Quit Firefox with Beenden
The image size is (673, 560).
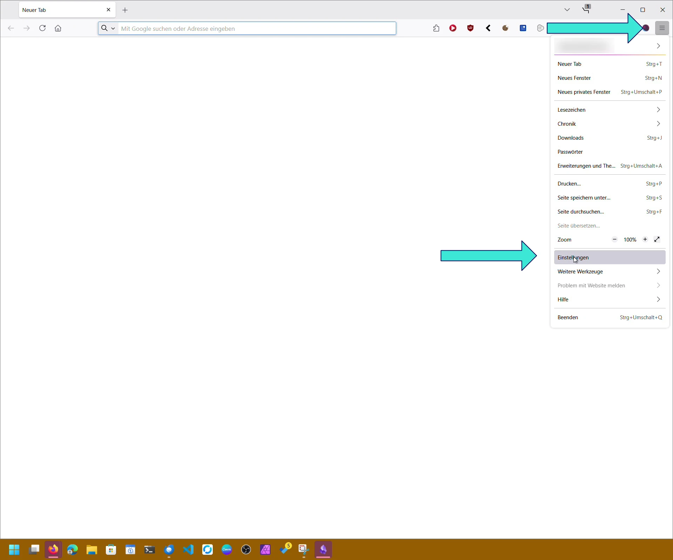(610, 317)
